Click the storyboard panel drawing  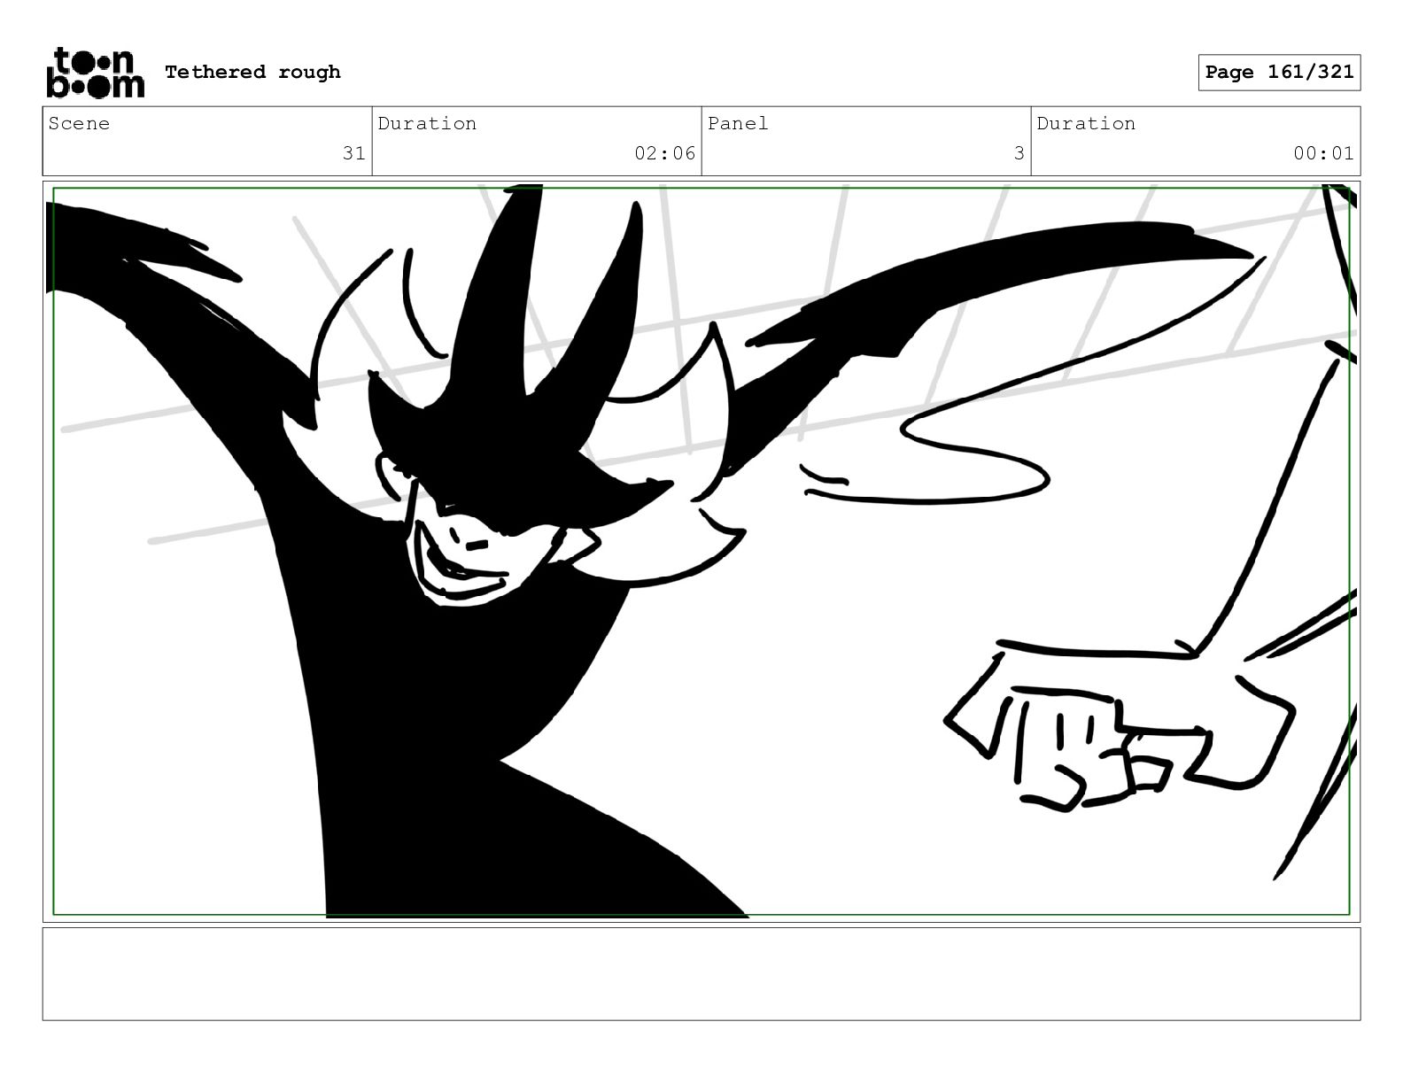point(701,551)
